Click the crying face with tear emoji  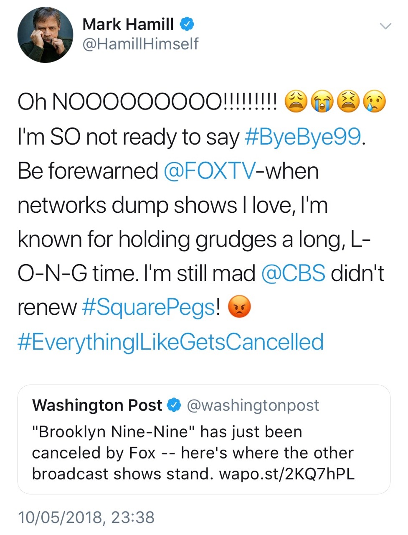click(375, 102)
